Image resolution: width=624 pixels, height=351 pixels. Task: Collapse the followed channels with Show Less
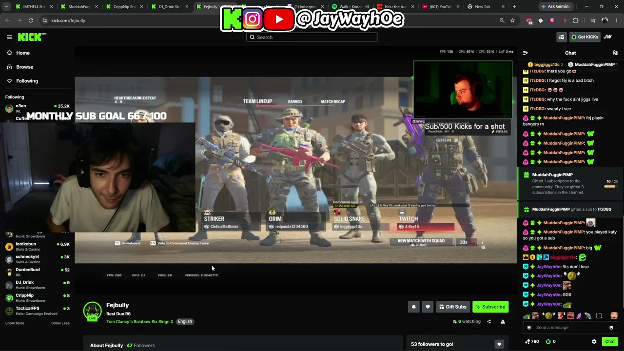tap(60, 323)
